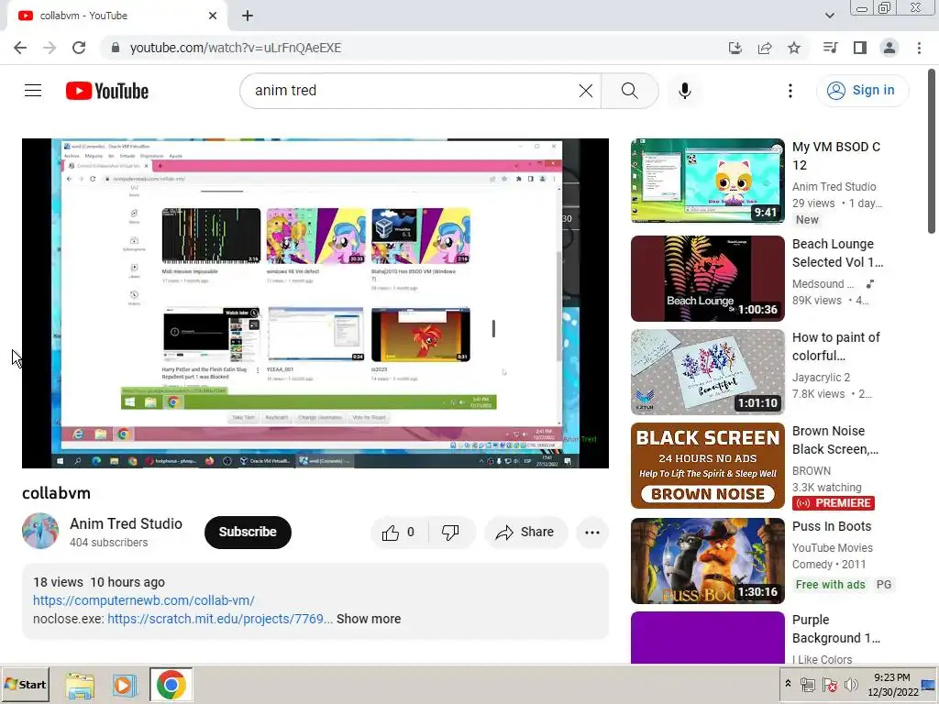This screenshot has width=939, height=704.
Task: Open the scratch.mit.edu projects link
Action: point(220,619)
